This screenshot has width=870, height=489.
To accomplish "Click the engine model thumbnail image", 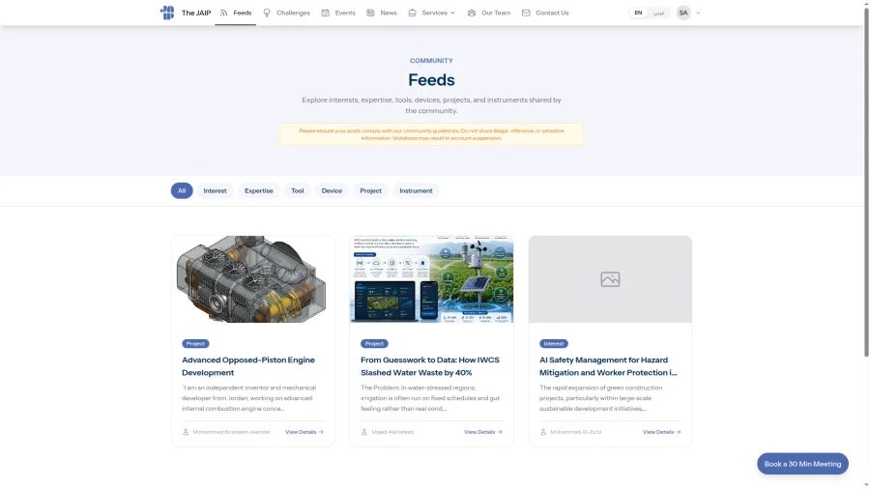I will (253, 279).
